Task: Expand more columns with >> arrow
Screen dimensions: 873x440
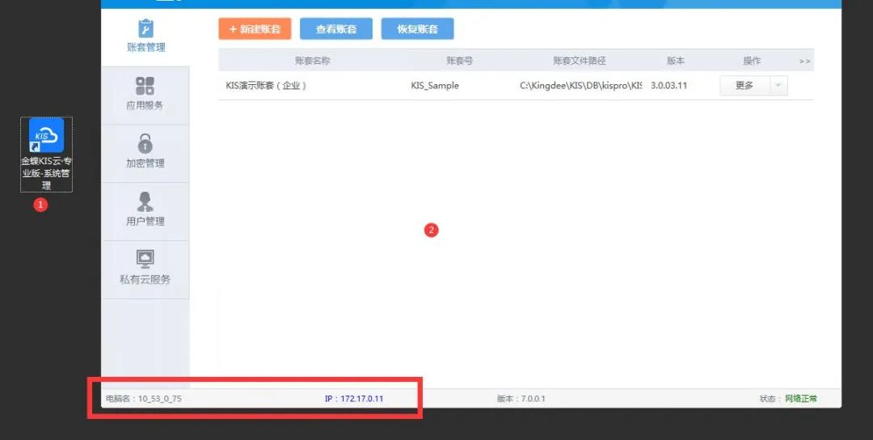Action: [x=804, y=61]
